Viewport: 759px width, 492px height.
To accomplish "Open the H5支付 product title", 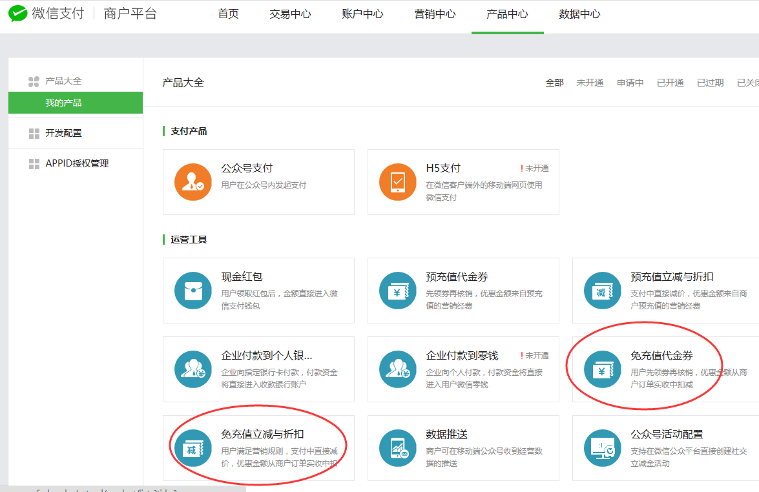I will [x=443, y=169].
